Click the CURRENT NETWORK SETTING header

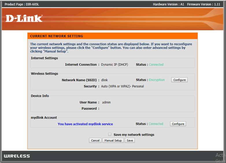pyautogui.click(x=57, y=36)
